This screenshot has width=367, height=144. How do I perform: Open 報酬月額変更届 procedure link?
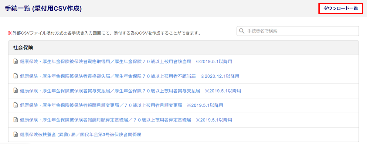pyautogui.click(x=121, y=105)
